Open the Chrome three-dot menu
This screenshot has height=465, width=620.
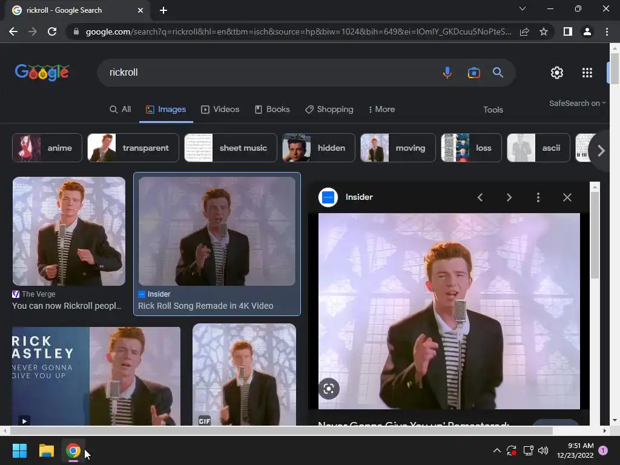click(607, 31)
